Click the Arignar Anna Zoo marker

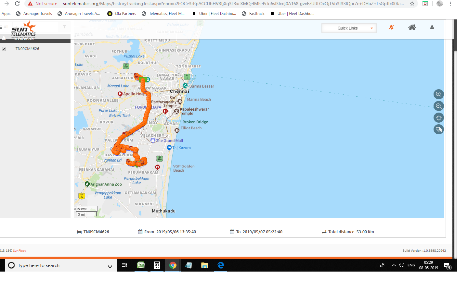(87, 184)
